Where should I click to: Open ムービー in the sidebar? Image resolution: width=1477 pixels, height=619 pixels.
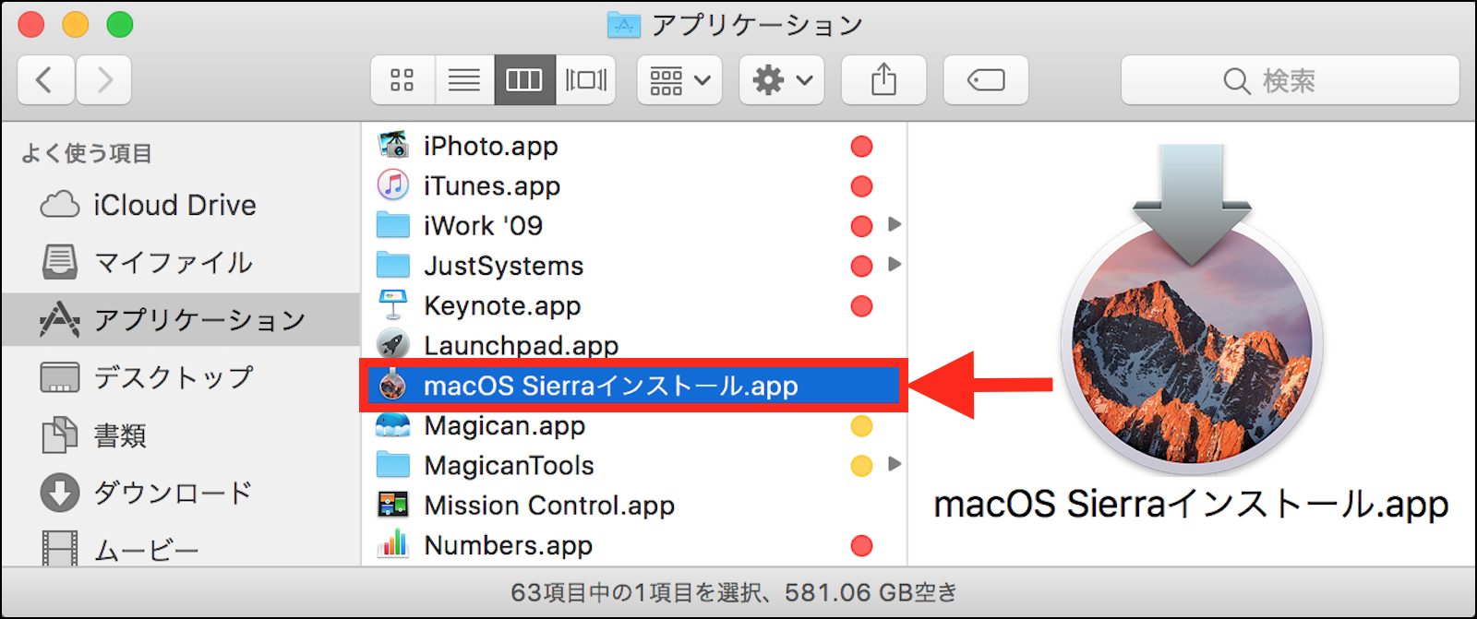coord(181,549)
